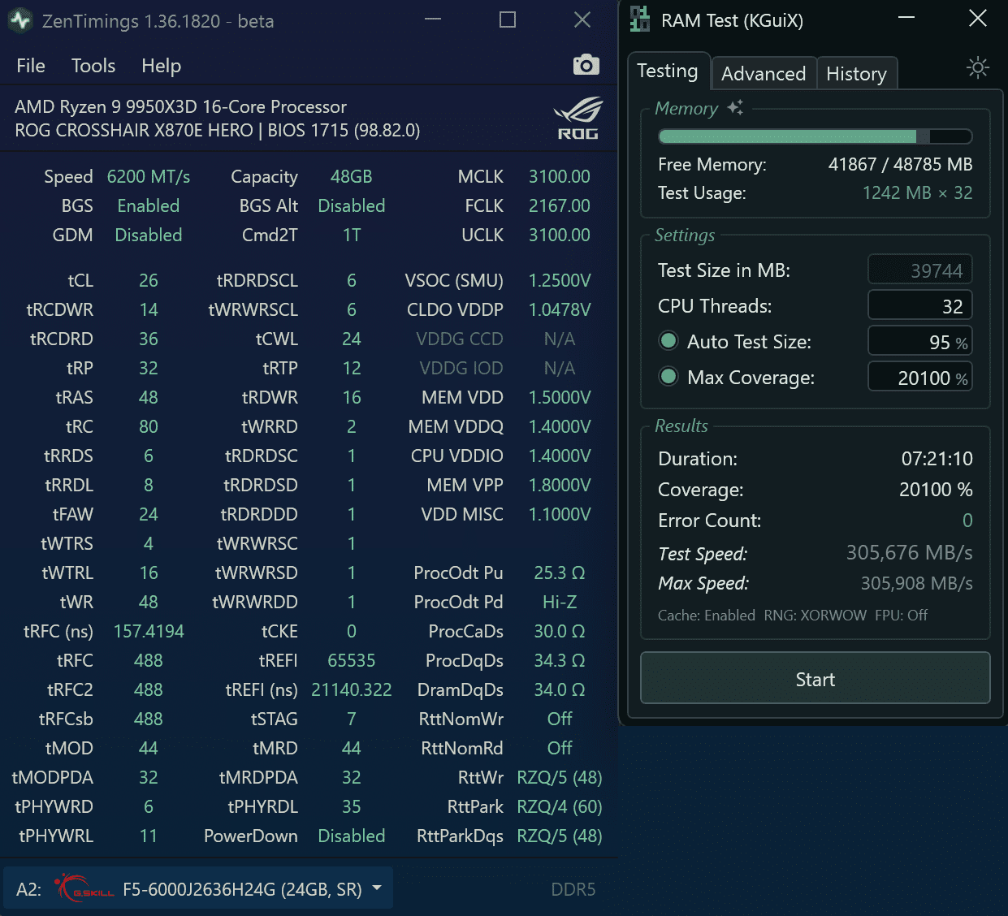Click the sparkle icon next to Memory

735,107
